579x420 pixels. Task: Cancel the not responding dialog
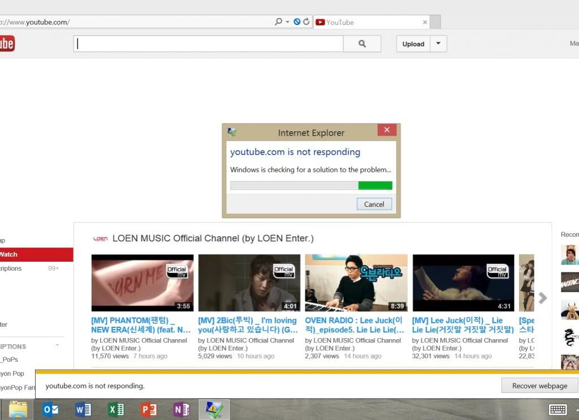tap(374, 204)
